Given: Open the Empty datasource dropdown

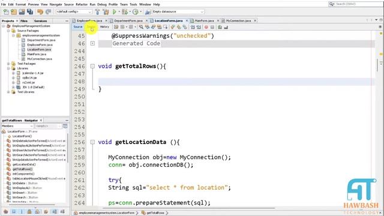Looking at the screenshot, I should [x=178, y=12].
